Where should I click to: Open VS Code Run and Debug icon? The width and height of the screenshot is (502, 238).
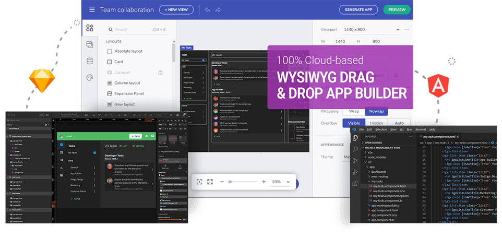[355, 172]
